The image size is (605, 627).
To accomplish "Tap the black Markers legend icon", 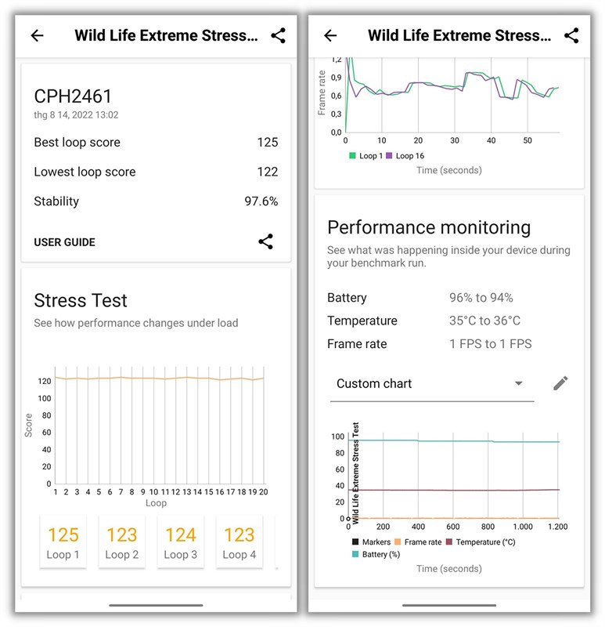I will [354, 541].
